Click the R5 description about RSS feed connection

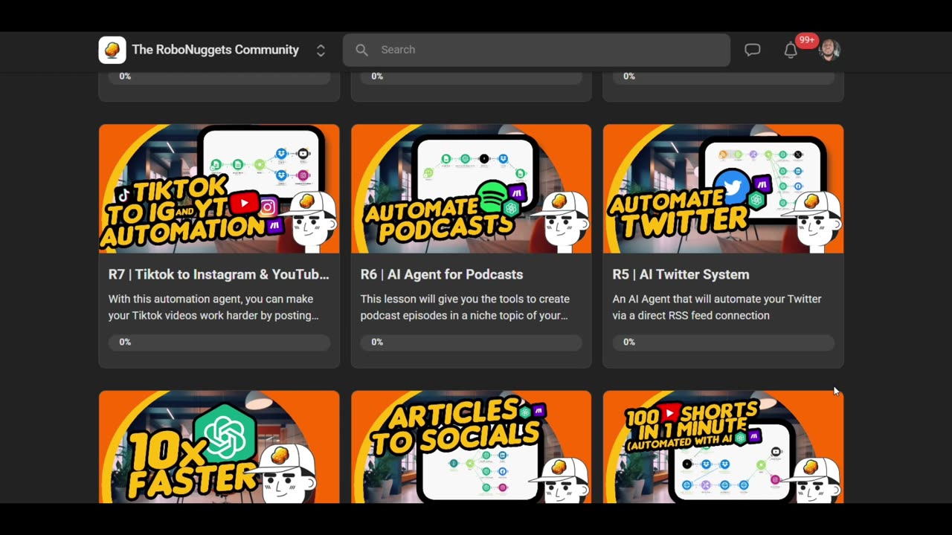[x=717, y=307]
